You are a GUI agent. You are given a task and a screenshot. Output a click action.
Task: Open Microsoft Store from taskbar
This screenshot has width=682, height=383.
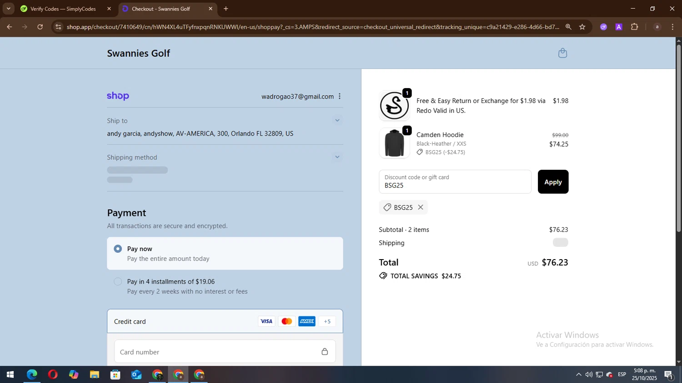tap(115, 375)
